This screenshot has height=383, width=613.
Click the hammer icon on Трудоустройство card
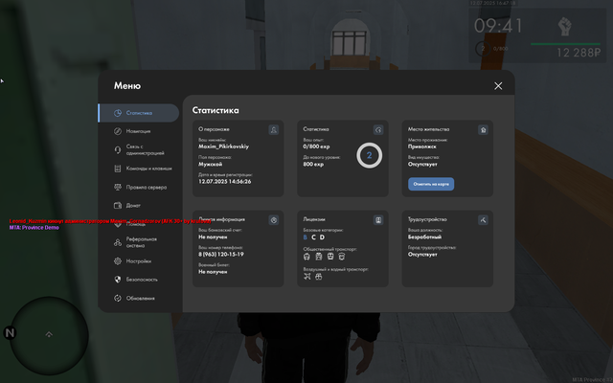[483, 220]
